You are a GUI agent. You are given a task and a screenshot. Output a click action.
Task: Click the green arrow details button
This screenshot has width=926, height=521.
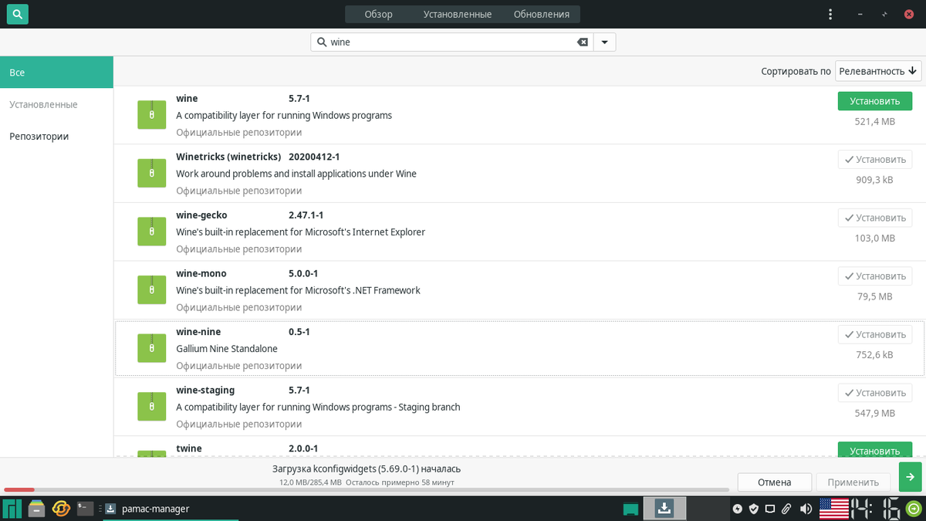tap(910, 476)
